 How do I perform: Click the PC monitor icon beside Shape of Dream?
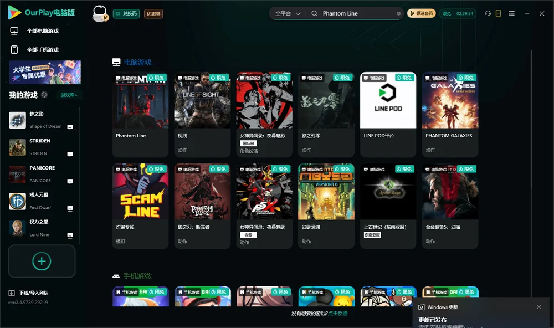coord(70,127)
